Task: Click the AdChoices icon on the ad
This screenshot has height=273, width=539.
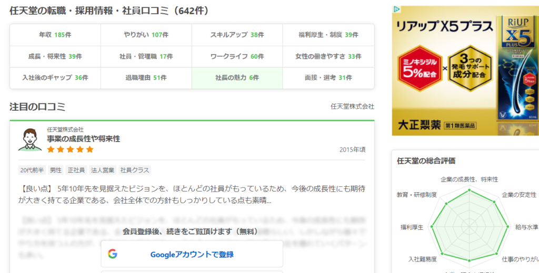Action: 396,9
